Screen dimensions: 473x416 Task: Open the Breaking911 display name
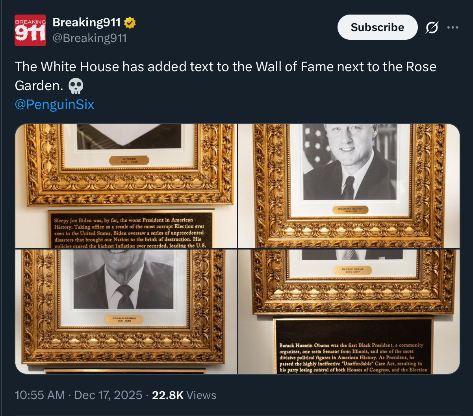(x=86, y=23)
